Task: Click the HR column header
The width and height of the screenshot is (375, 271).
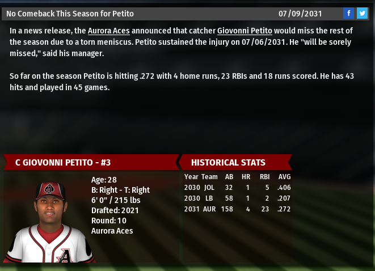Action: click(x=246, y=177)
